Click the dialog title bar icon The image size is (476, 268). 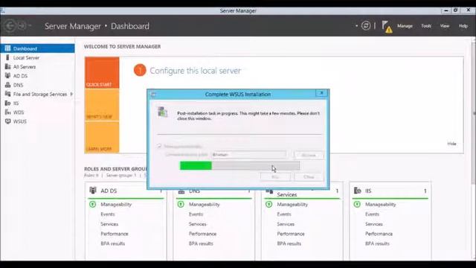(x=153, y=95)
